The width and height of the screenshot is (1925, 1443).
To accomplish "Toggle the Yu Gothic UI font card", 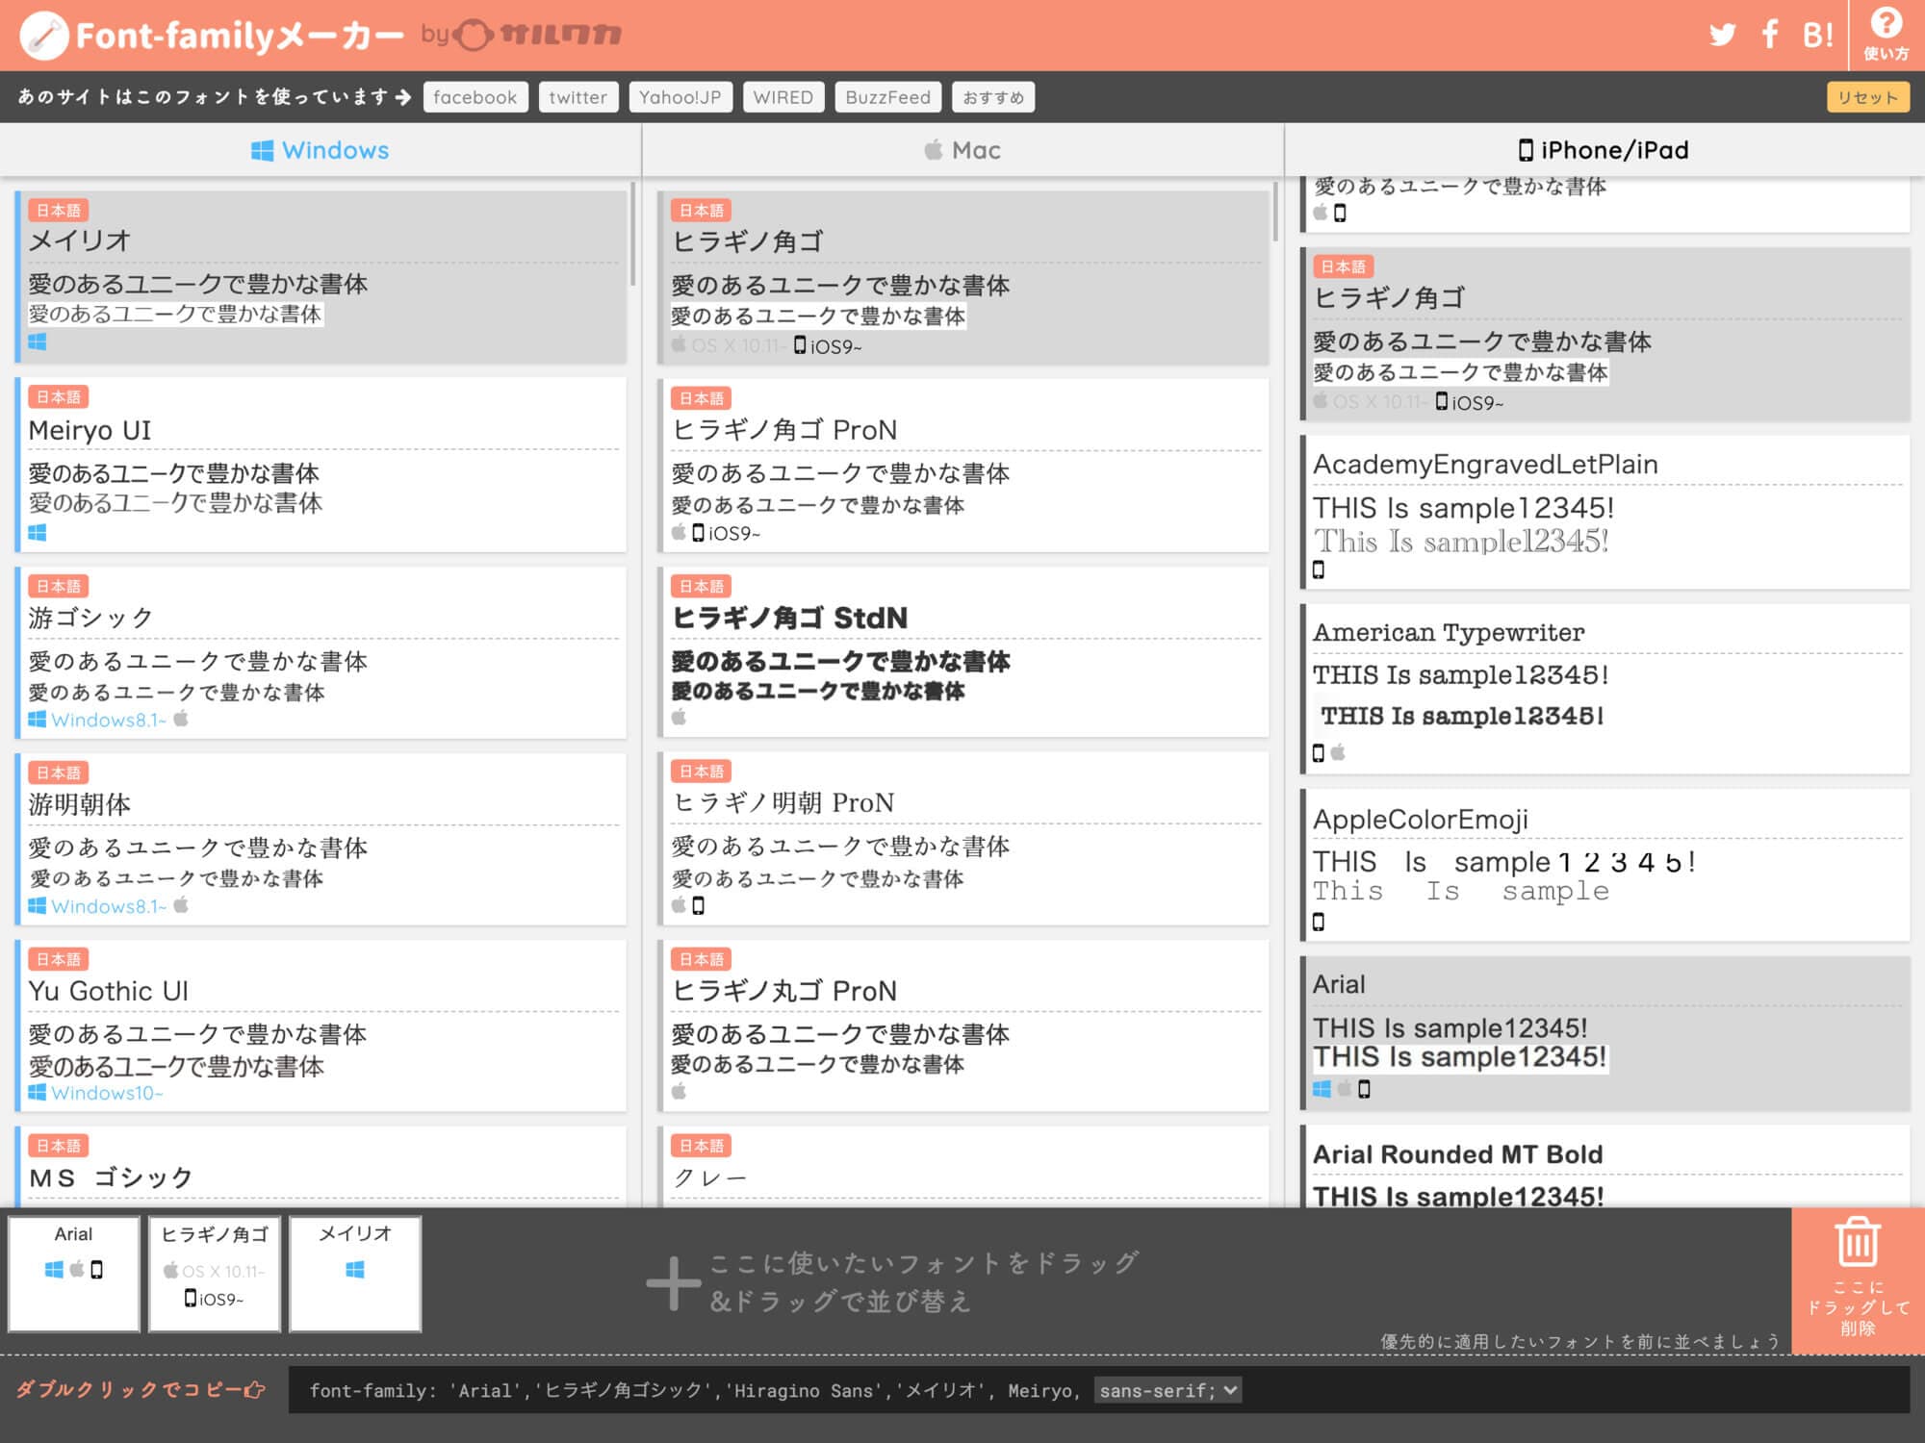I will (321, 1026).
